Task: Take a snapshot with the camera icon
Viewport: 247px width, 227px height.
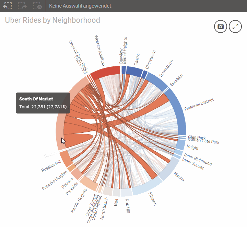Action: [x=220, y=26]
